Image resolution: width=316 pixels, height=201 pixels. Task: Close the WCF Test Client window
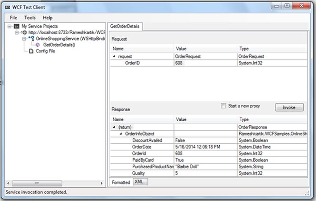click(x=302, y=5)
